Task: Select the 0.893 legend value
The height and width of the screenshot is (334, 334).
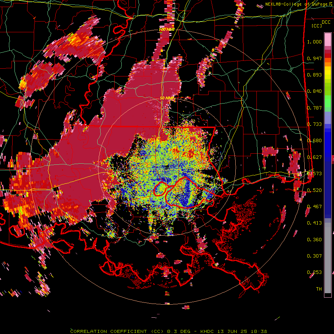Action: (x=314, y=75)
